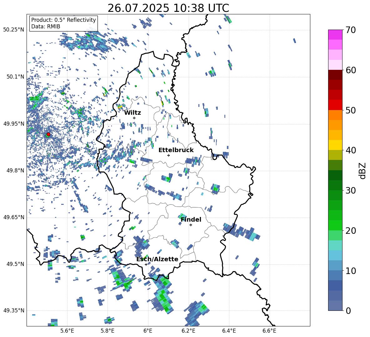Click the 6.4°E longitude label
The image size is (370, 337).
coord(229,331)
